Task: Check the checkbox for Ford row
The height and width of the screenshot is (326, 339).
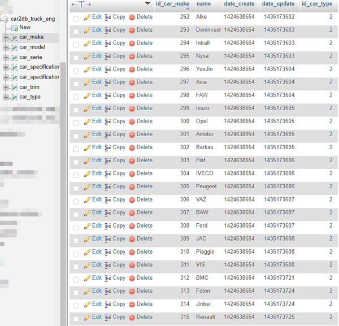Action: (x=76, y=227)
